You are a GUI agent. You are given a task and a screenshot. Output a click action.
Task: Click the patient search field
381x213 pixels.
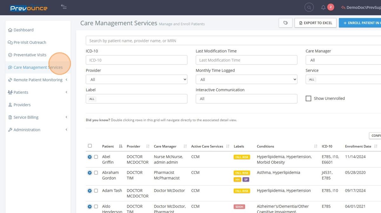[x=233, y=41]
